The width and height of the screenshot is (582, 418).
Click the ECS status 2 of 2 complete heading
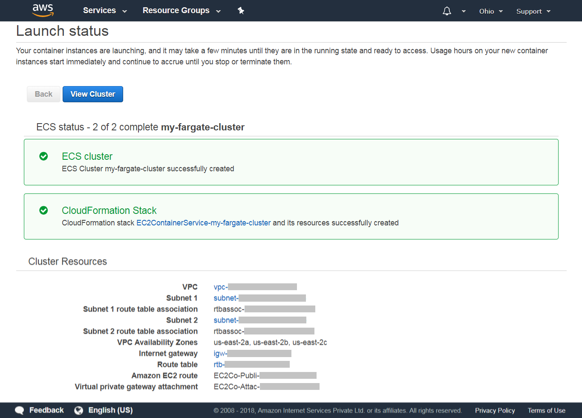[x=140, y=127]
